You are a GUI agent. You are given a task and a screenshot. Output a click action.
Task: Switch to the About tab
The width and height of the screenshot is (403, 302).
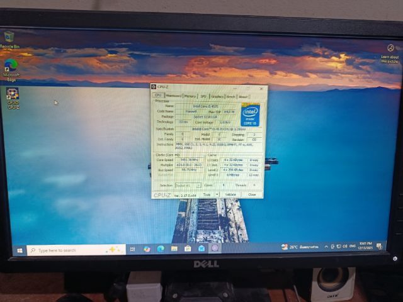coord(243,97)
